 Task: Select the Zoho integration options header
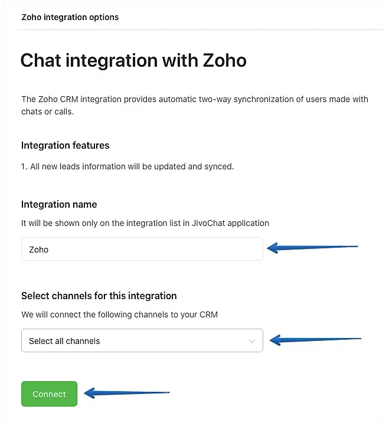point(70,17)
